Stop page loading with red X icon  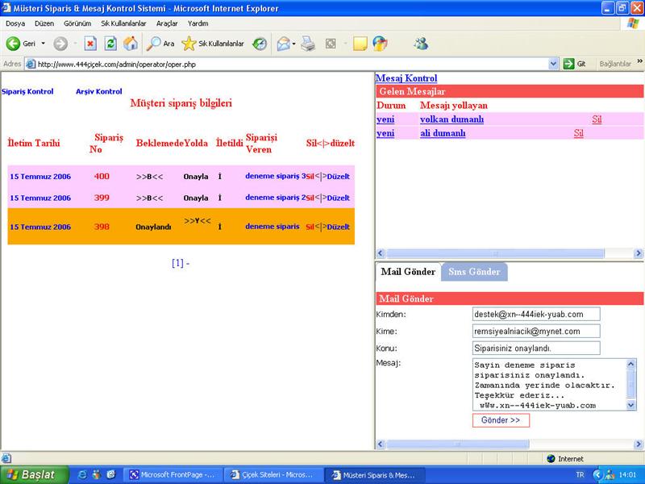click(x=90, y=44)
